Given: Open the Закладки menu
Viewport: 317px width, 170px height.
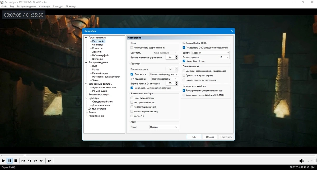Looking at the screenshot, I should pyautogui.click(x=58, y=6).
